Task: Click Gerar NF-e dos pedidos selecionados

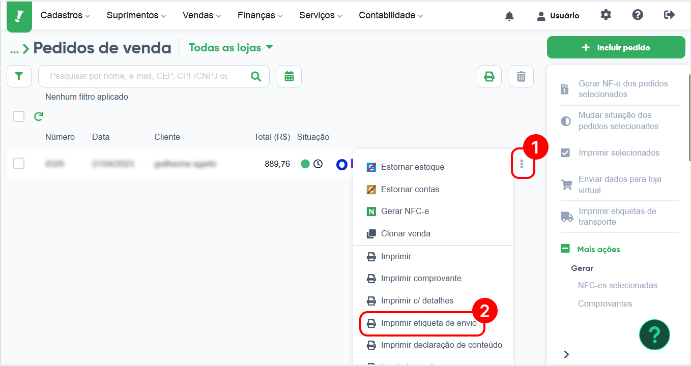Action: click(620, 89)
